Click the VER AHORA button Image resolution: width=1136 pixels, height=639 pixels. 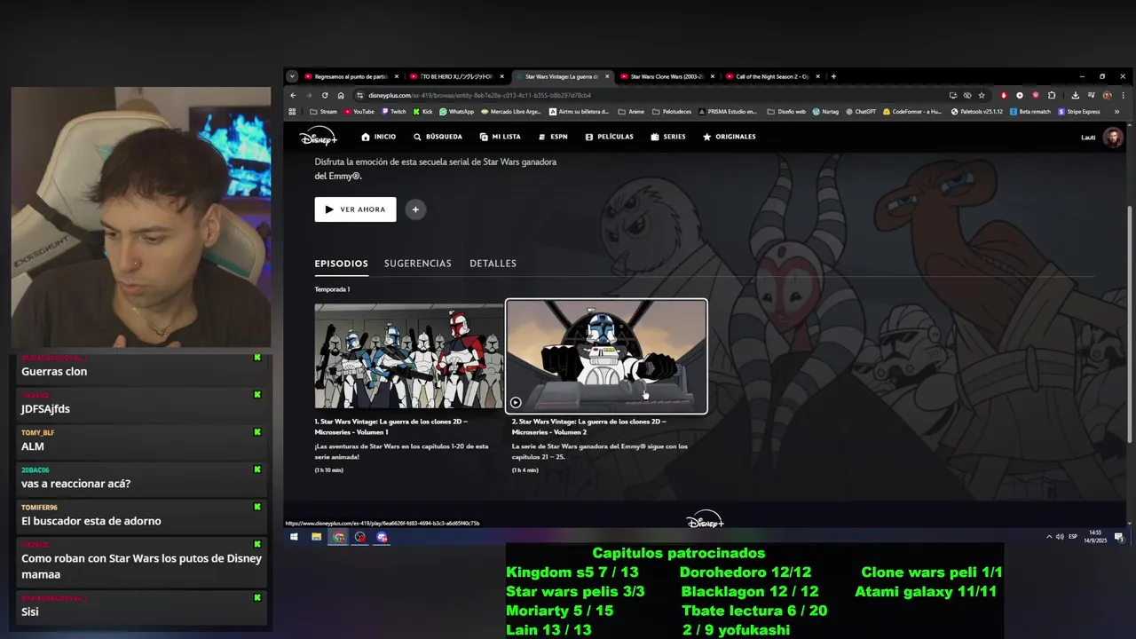pyautogui.click(x=355, y=209)
